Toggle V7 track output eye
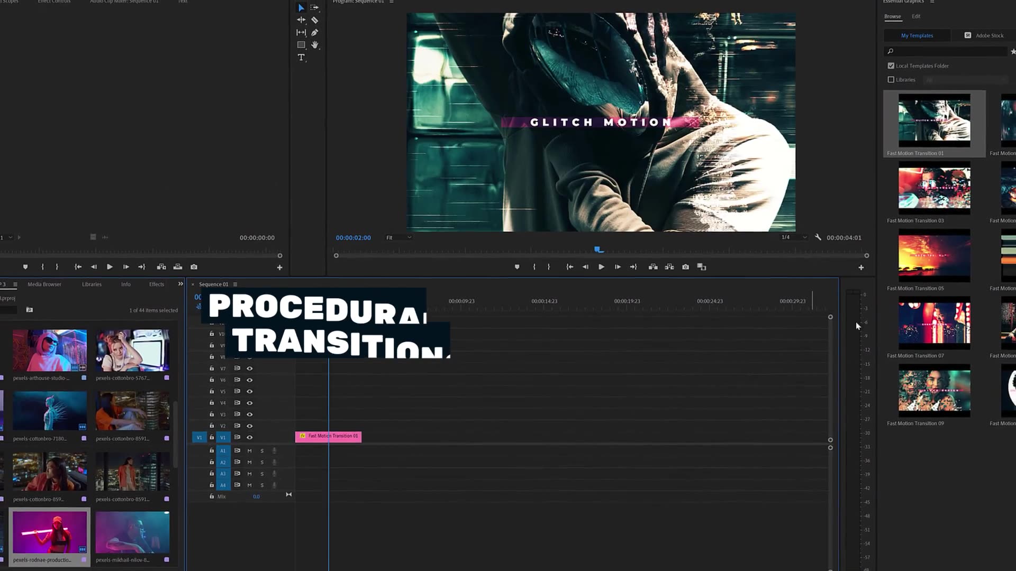The image size is (1016, 571). click(x=250, y=369)
